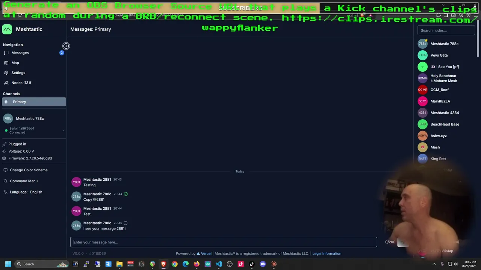Open the taskbar clock showing 8:45 PM

tap(470, 264)
